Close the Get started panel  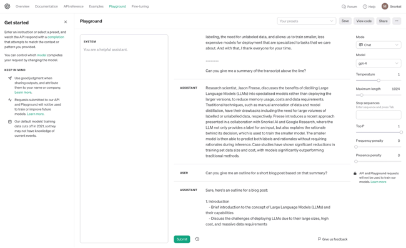(x=66, y=22)
